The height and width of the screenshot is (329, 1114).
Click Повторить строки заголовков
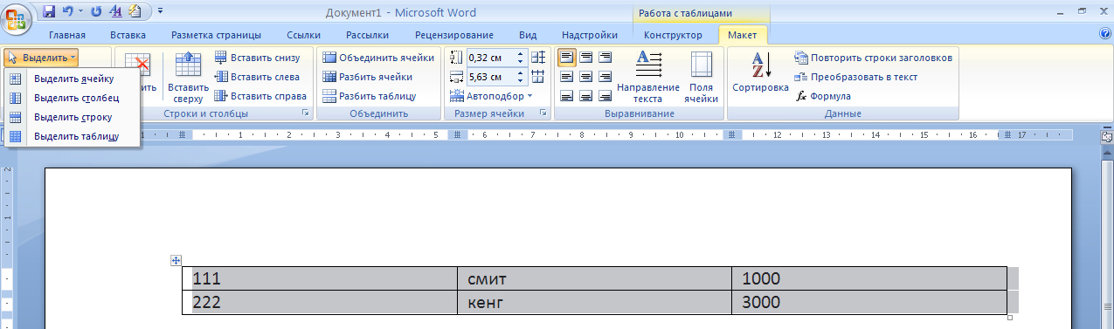click(874, 58)
